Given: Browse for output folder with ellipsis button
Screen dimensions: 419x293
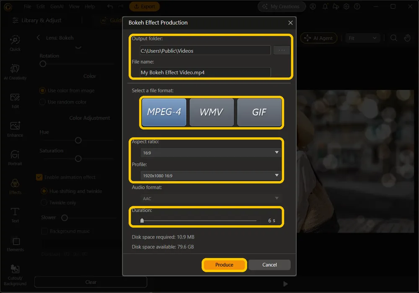Looking at the screenshot, I should tap(282, 50).
